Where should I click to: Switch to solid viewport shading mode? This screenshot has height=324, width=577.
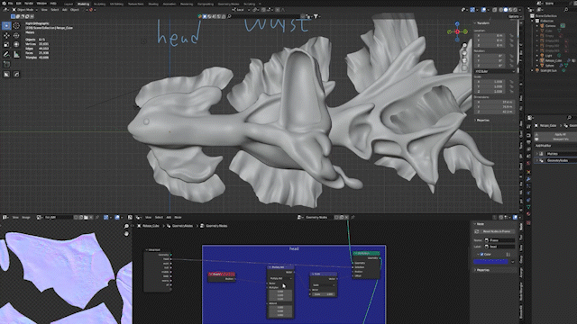506,10
